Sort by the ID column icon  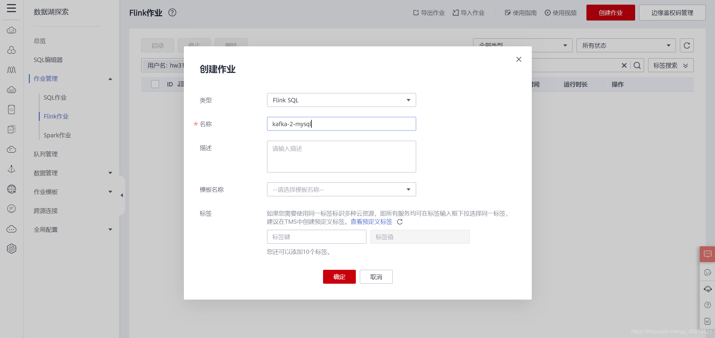tap(181, 84)
